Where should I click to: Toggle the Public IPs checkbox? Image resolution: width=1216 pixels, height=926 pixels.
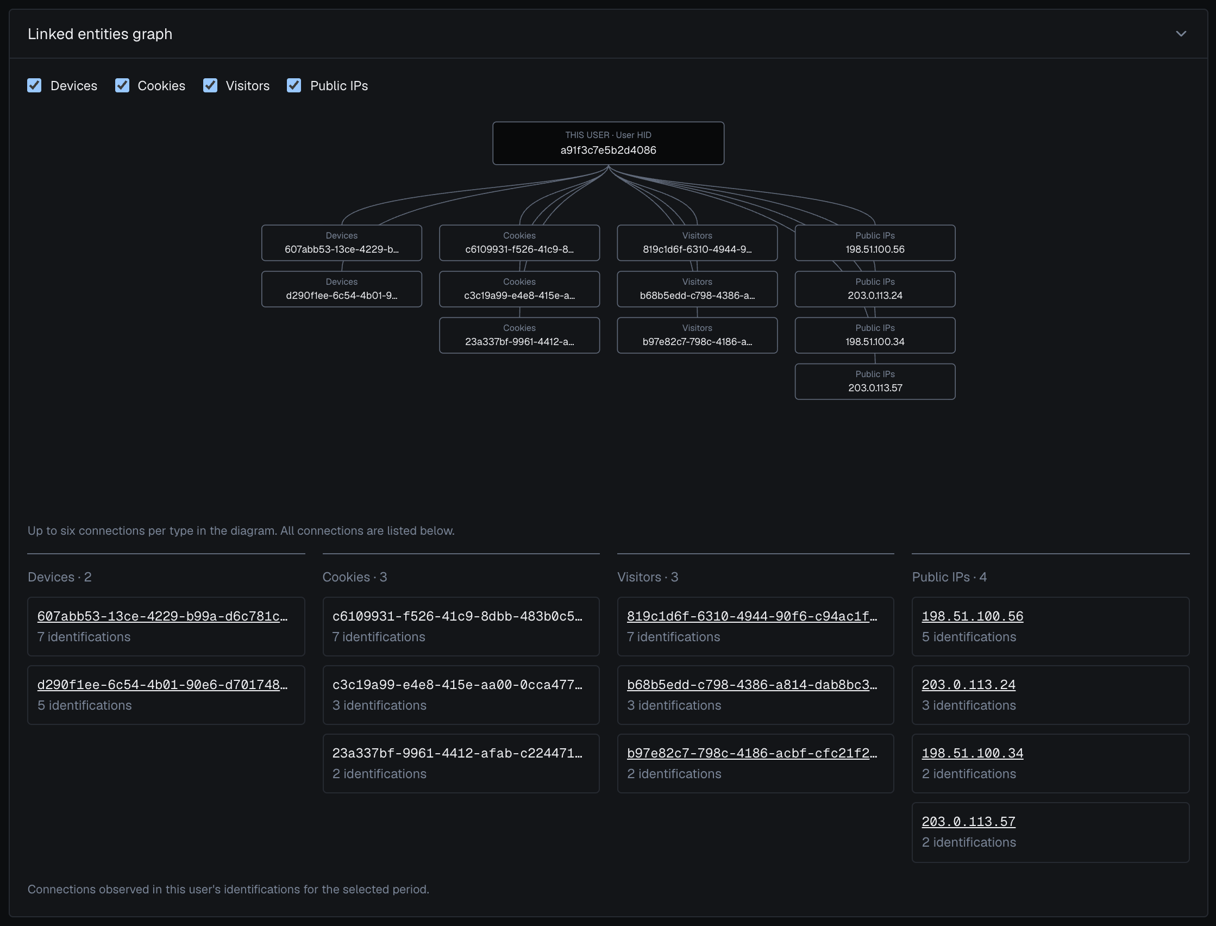pyautogui.click(x=294, y=85)
